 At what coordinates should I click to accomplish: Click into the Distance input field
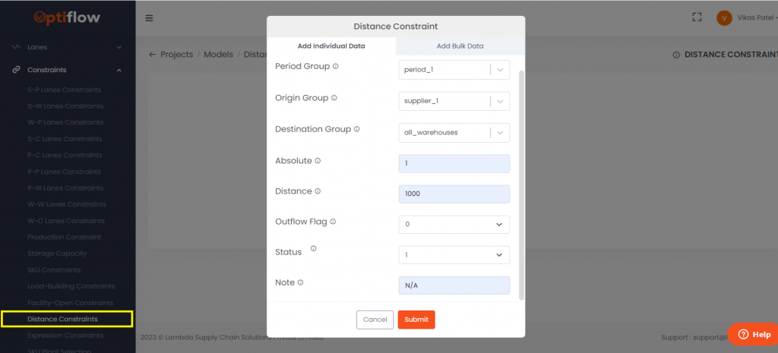[454, 194]
